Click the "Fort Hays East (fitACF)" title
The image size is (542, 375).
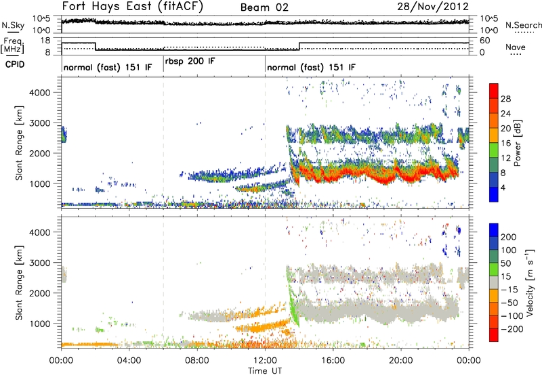pyautogui.click(x=133, y=6)
